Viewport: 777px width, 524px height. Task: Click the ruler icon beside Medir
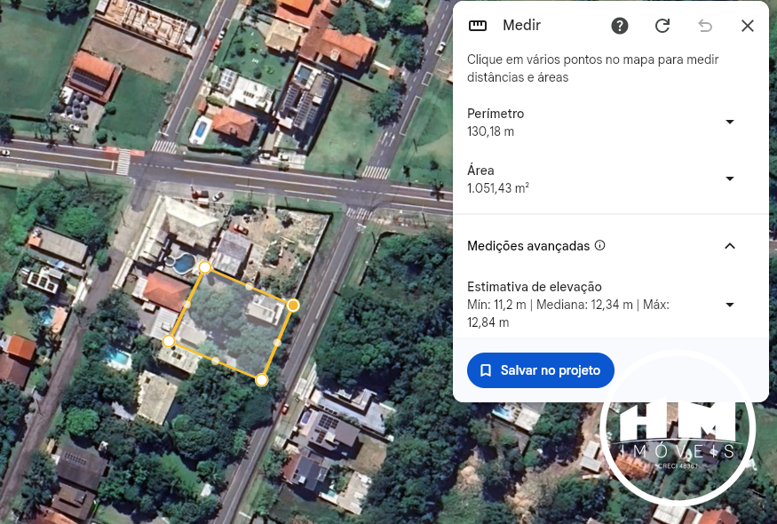coord(477,26)
